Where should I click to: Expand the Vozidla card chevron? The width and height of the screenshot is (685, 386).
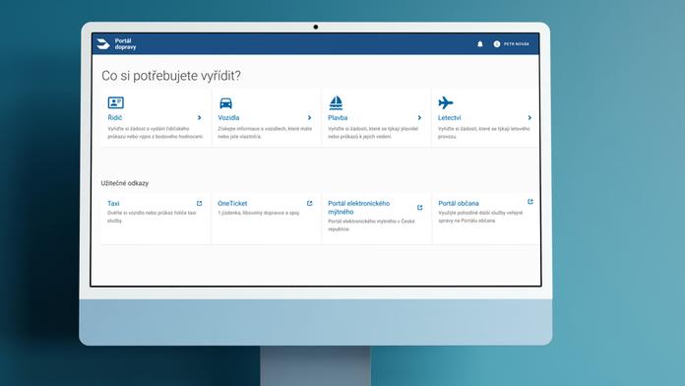(x=309, y=117)
